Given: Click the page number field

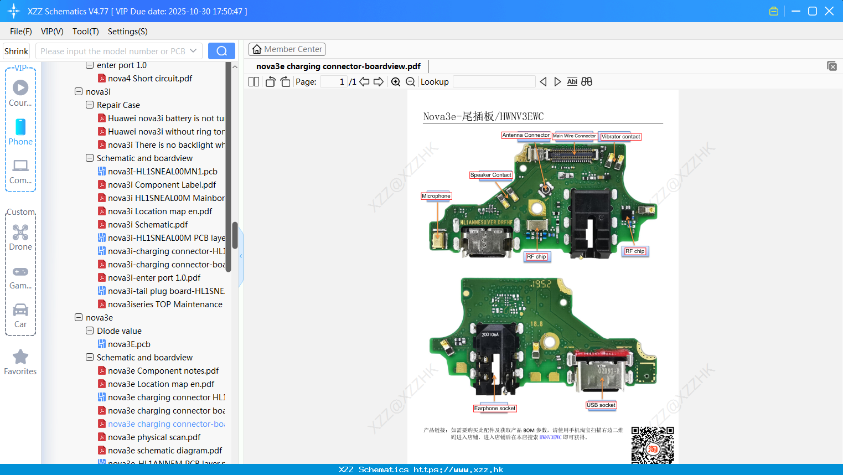Looking at the screenshot, I should click(334, 82).
